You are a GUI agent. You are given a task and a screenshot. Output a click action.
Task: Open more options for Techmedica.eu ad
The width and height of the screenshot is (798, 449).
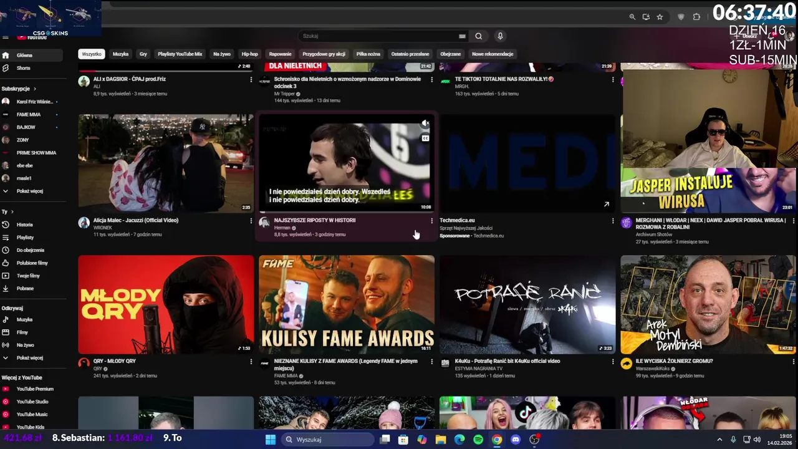pyautogui.click(x=613, y=221)
